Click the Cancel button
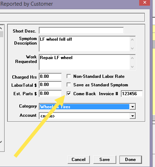Viewport: 155px width, 167px height. pos(79,160)
